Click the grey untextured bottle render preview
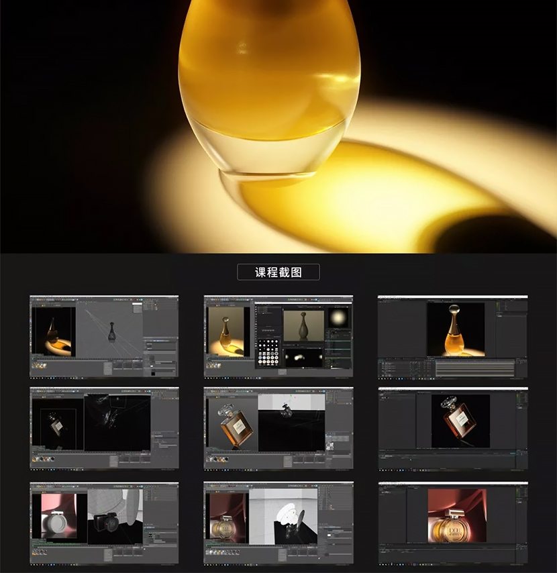 (x=303, y=325)
